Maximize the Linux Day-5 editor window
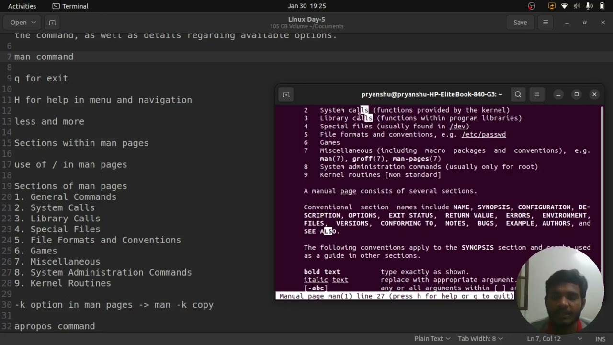 pos(585,23)
